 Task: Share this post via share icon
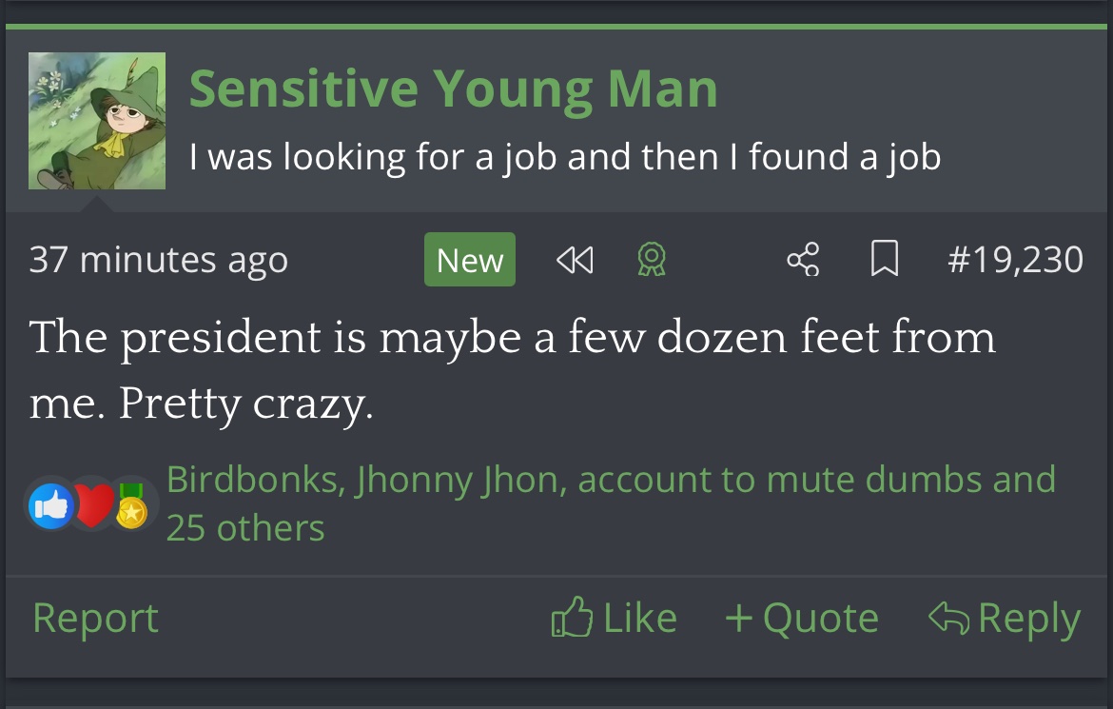coord(803,260)
